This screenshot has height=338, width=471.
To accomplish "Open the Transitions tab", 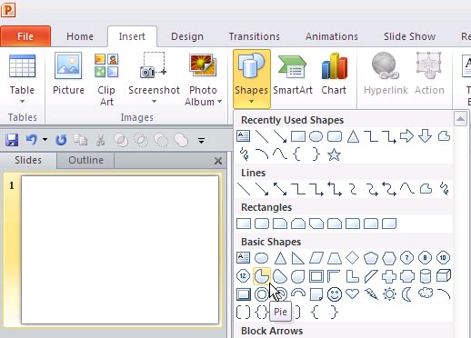I will coord(255,36).
